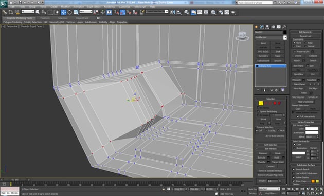Click the 3ds Max application logo button
This screenshot has width=324, height=196.
click(4, 4)
